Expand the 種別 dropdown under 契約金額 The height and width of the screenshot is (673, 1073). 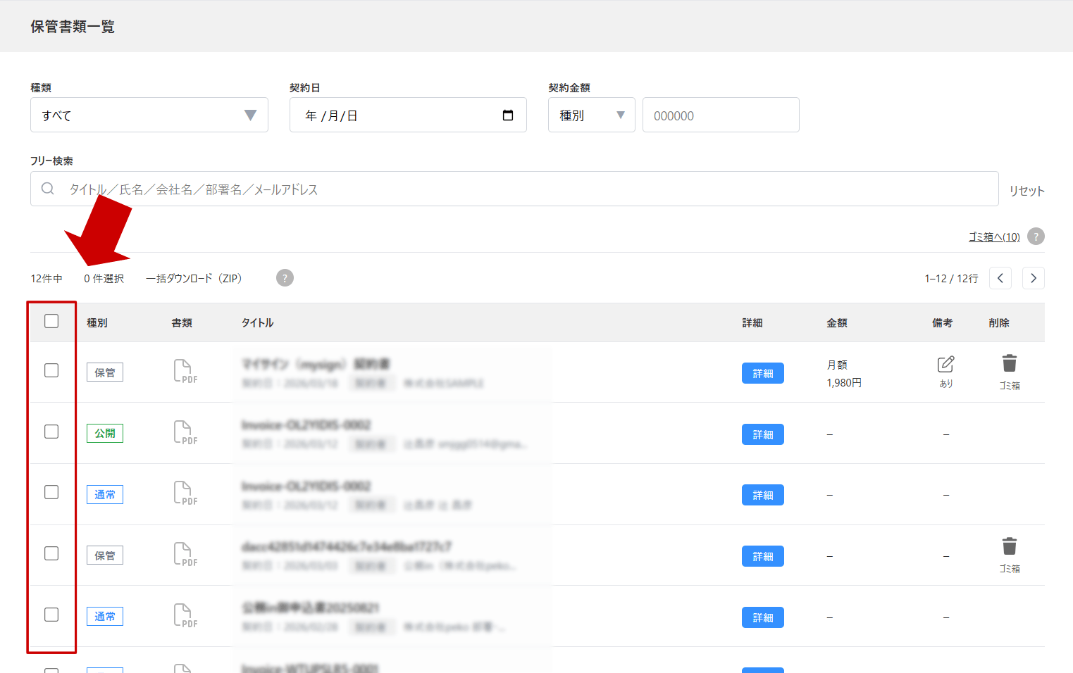tap(591, 115)
